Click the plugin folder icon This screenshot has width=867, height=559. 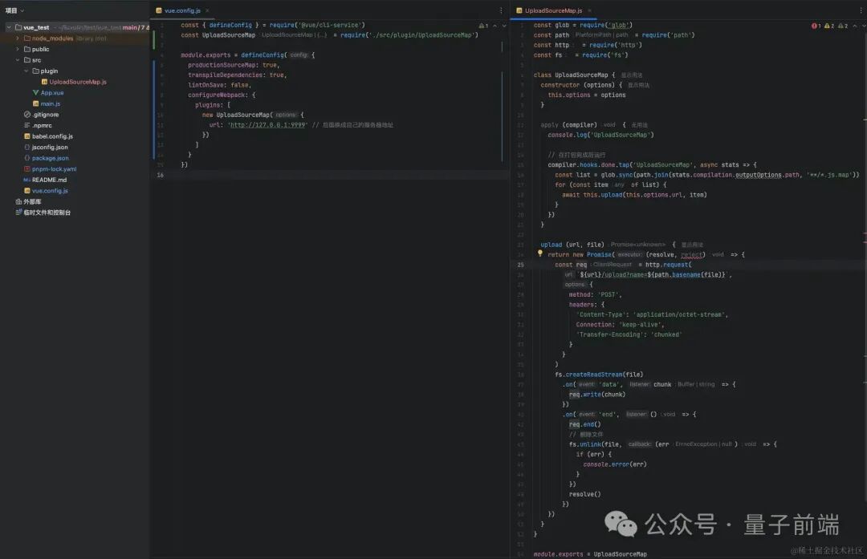35,71
